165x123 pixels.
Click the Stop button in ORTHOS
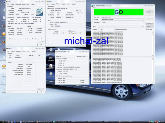[x=149, y=12]
